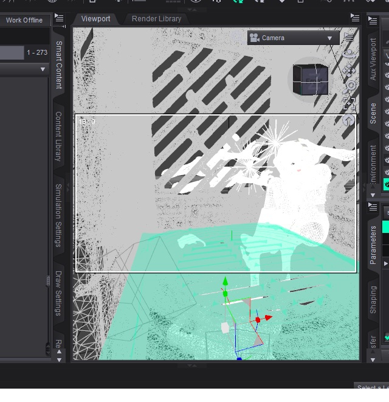Open the Simulation Settings side tab

point(59,215)
